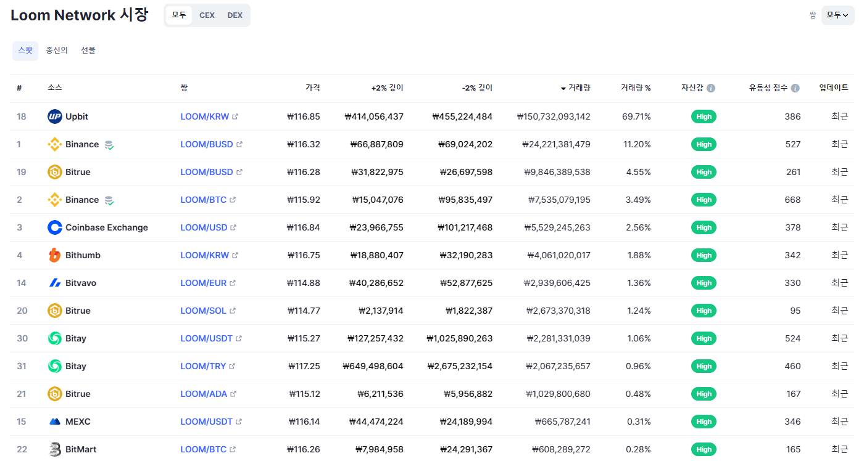Click the Loom Network 시장 heading
The width and height of the screenshot is (864, 461).
click(80, 15)
